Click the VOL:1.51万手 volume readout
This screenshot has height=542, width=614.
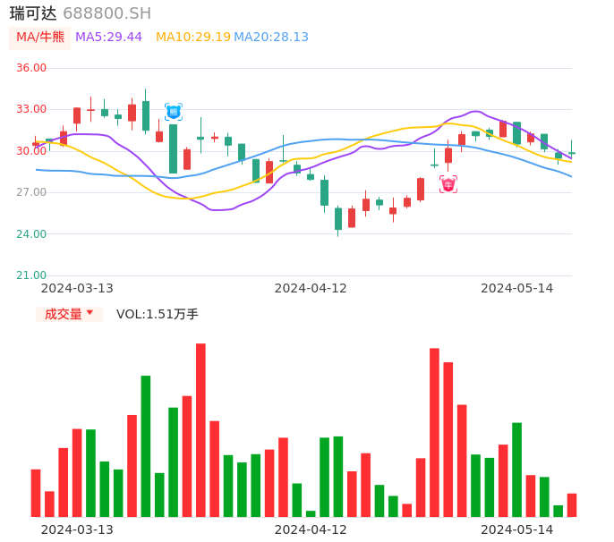158,314
